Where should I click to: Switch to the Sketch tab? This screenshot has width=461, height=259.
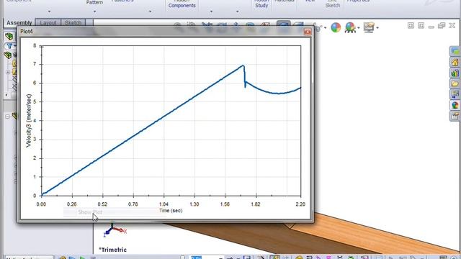[x=73, y=23]
